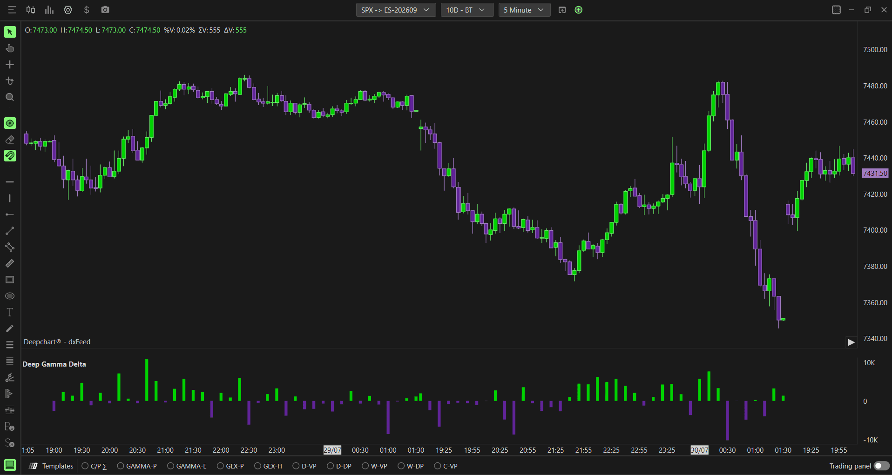Select the S dollar profile tool

[10, 443]
